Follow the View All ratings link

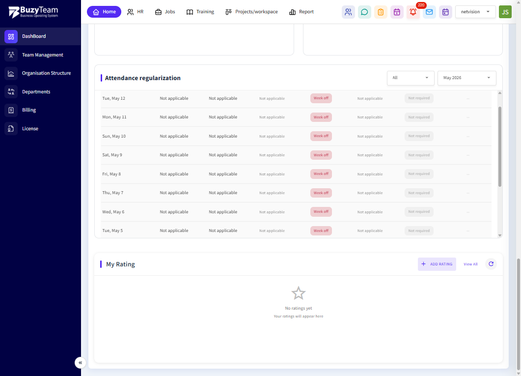(470, 264)
